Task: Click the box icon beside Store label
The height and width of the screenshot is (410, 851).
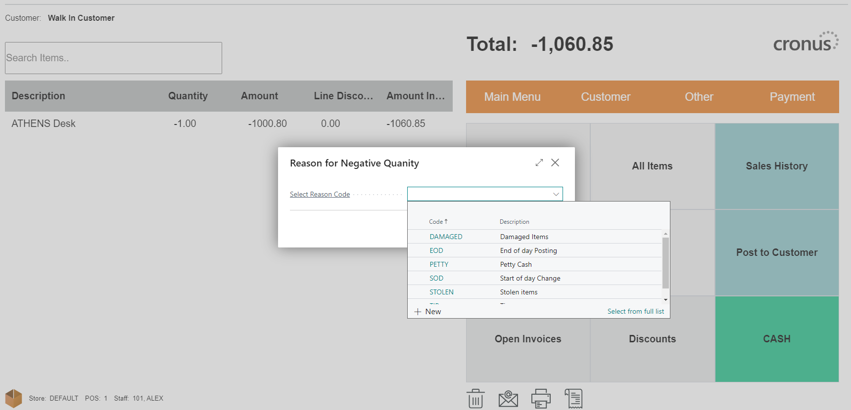Action: 14,398
